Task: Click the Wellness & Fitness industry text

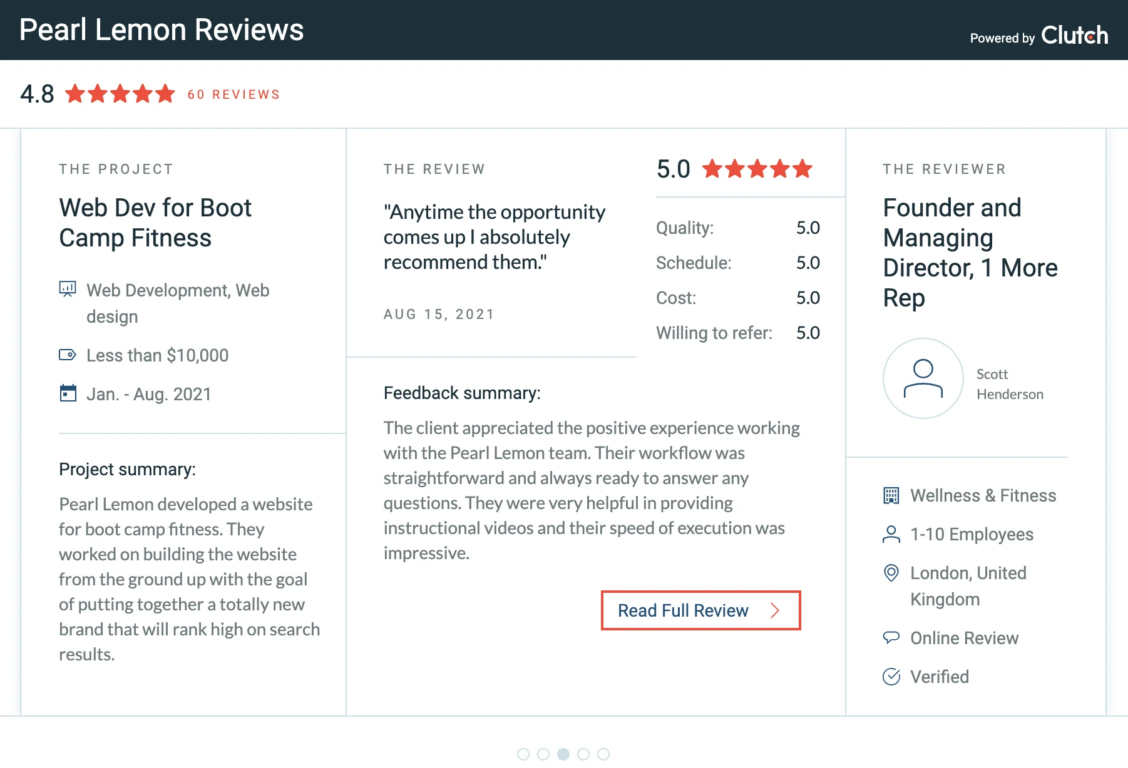Action: (x=983, y=495)
